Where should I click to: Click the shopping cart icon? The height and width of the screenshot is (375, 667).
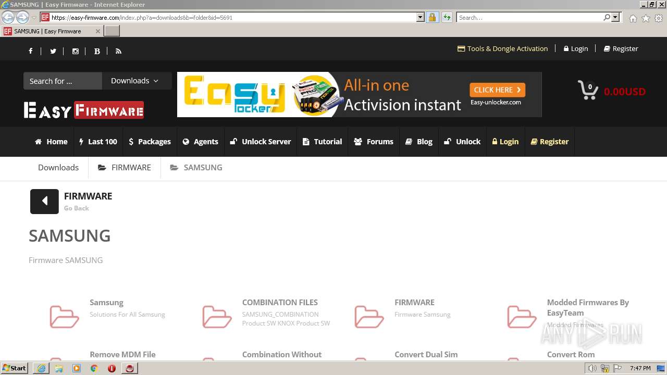[x=588, y=90]
